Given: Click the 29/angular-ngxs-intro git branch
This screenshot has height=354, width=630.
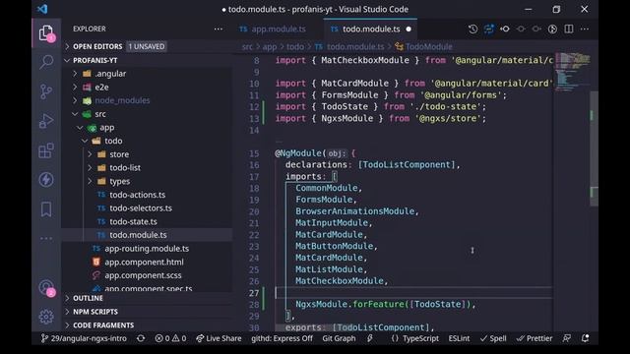Looking at the screenshot, I should (x=84, y=338).
